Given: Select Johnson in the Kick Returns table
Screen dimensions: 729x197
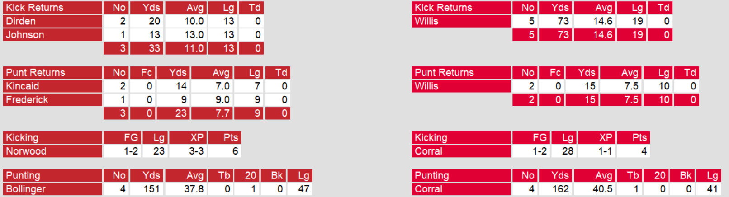Looking at the screenshot, I should point(25,35).
